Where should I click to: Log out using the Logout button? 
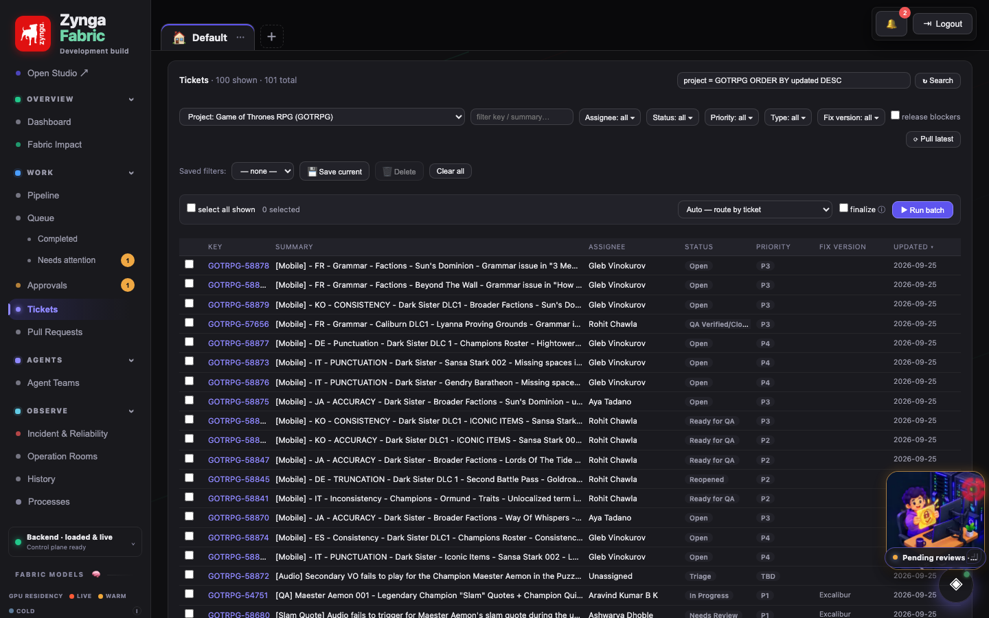[x=942, y=24]
